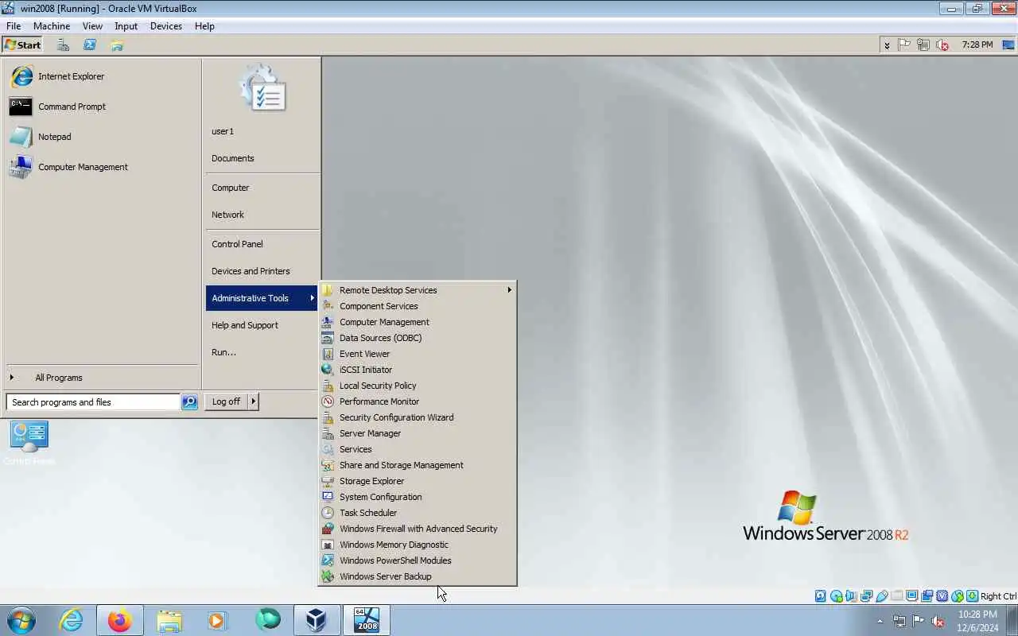Run Windows Memory Diagnostic
This screenshot has height=636, width=1018.
[x=417, y=545]
